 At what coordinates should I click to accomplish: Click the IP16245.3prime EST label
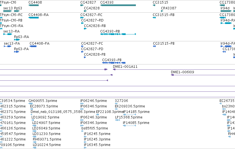pyautogui.click(x=97, y=139)
